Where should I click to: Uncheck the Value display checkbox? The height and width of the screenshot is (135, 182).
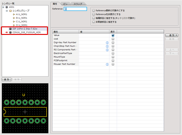[x=113, y=35]
